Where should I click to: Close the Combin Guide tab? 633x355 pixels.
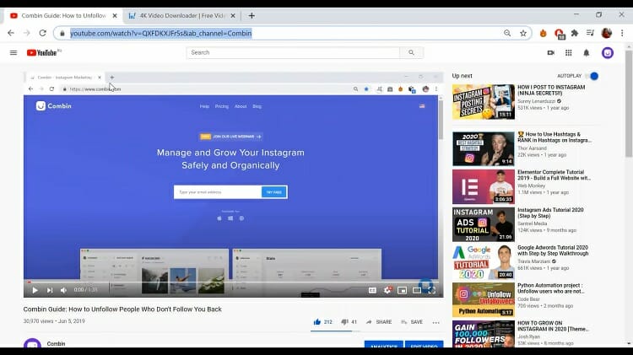pos(115,16)
